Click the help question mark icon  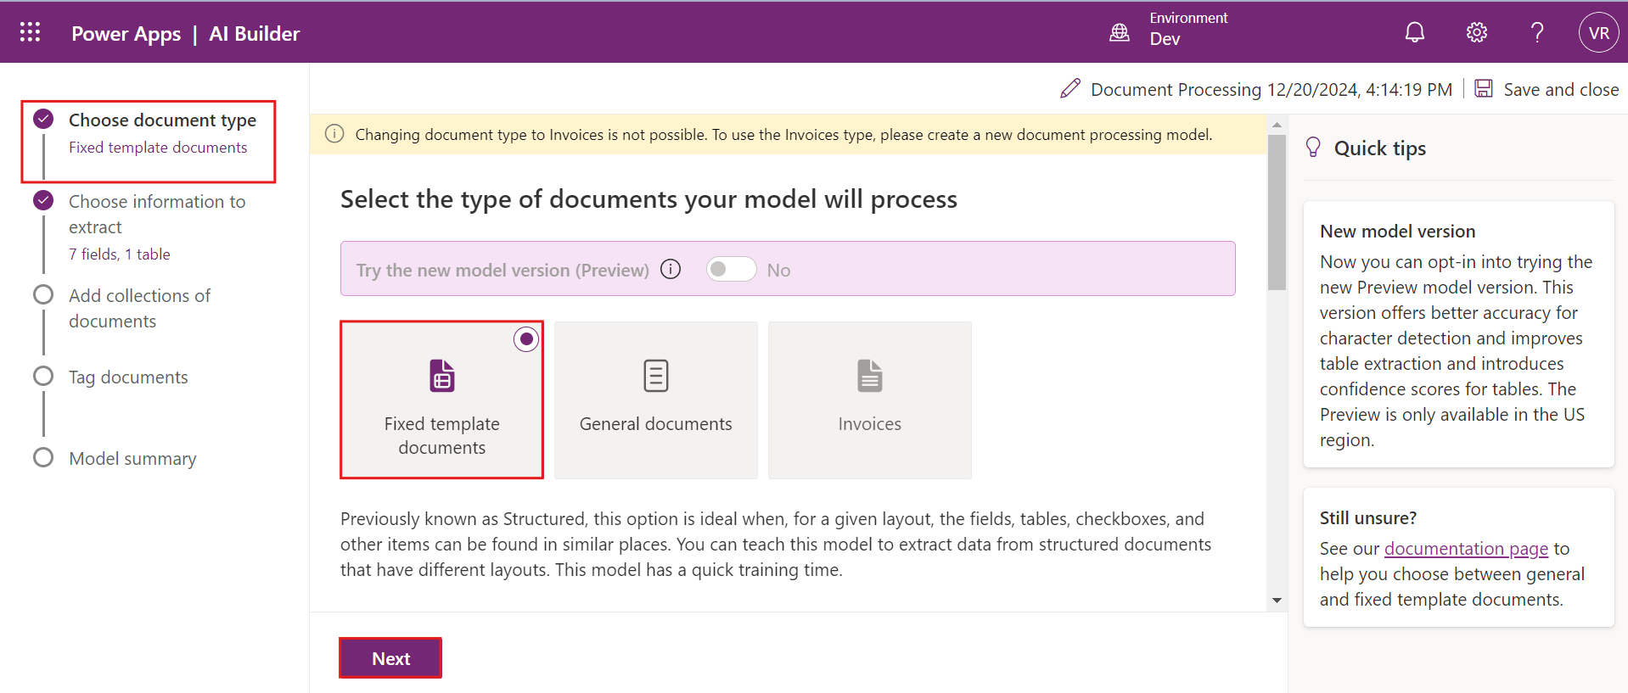(x=1536, y=32)
